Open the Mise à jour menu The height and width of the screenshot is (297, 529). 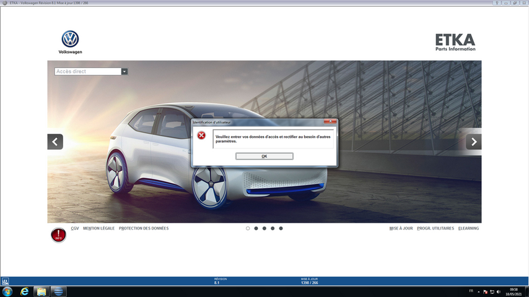click(401, 228)
